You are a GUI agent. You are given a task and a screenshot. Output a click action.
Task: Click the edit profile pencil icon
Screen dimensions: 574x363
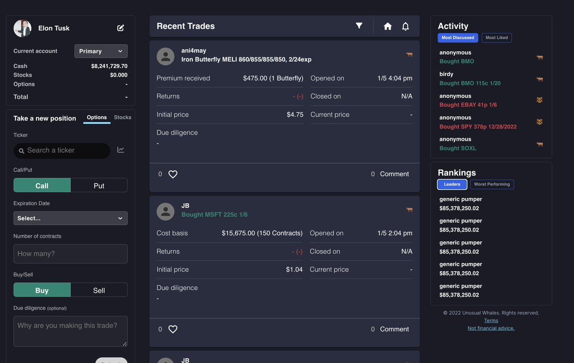pyautogui.click(x=121, y=28)
